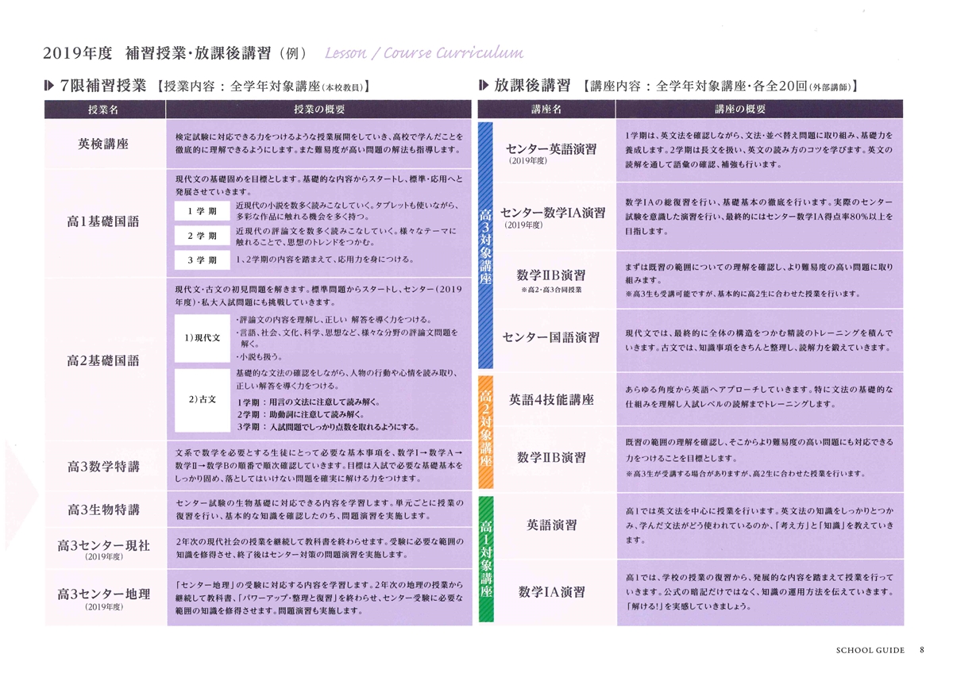Click "【講座内容：全学年対象講座・各全20回(外部講師)】"
The width and height of the screenshot is (953, 673).
[x=720, y=87]
